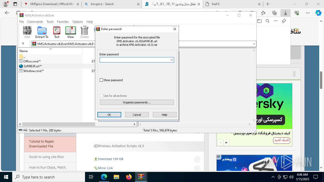Image resolution: width=324 pixels, height=182 pixels.
Task: Open Task View on the taskbar
Action: coord(91,177)
